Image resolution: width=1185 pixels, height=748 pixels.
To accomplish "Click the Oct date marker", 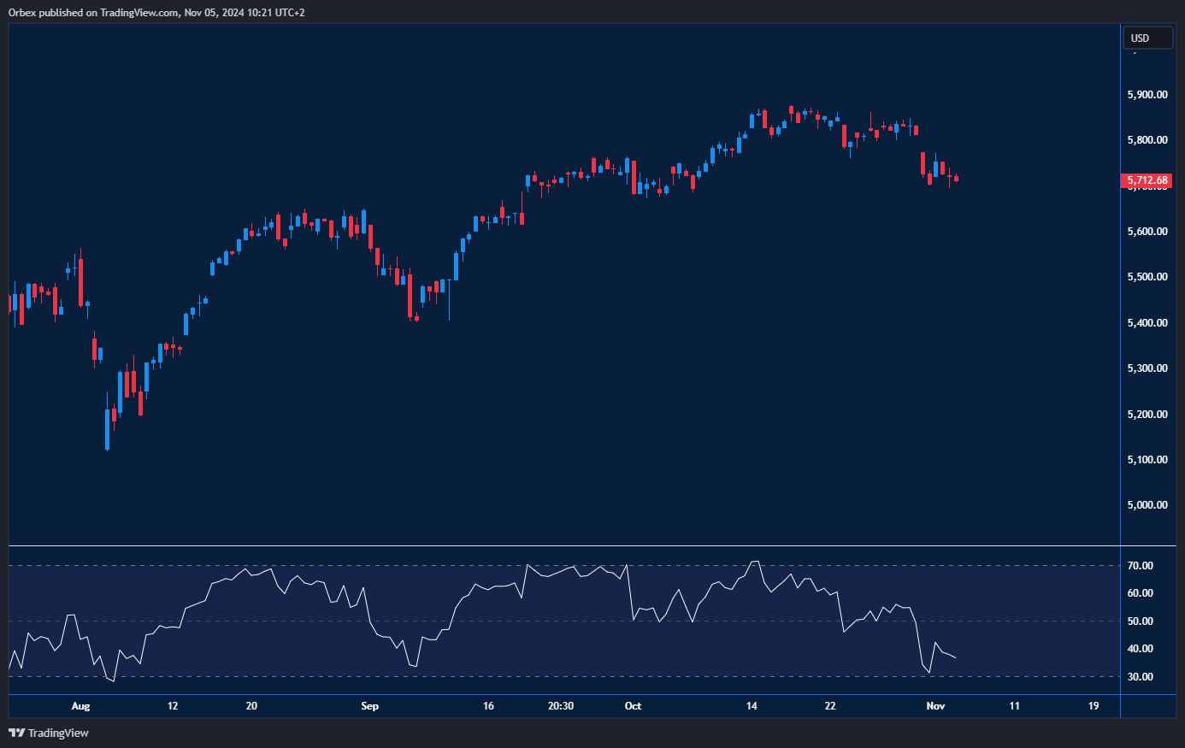I will pyautogui.click(x=633, y=706).
